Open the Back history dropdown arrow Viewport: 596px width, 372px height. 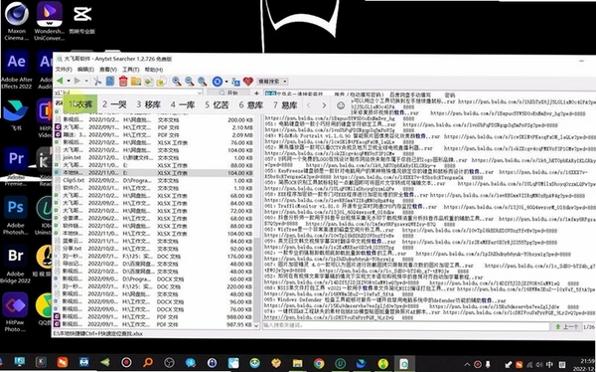69,82
